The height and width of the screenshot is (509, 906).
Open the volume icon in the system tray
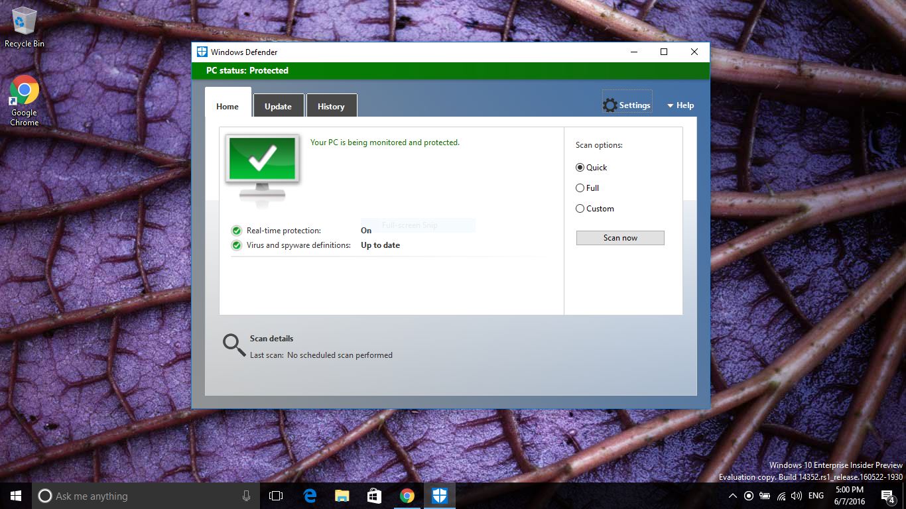796,495
